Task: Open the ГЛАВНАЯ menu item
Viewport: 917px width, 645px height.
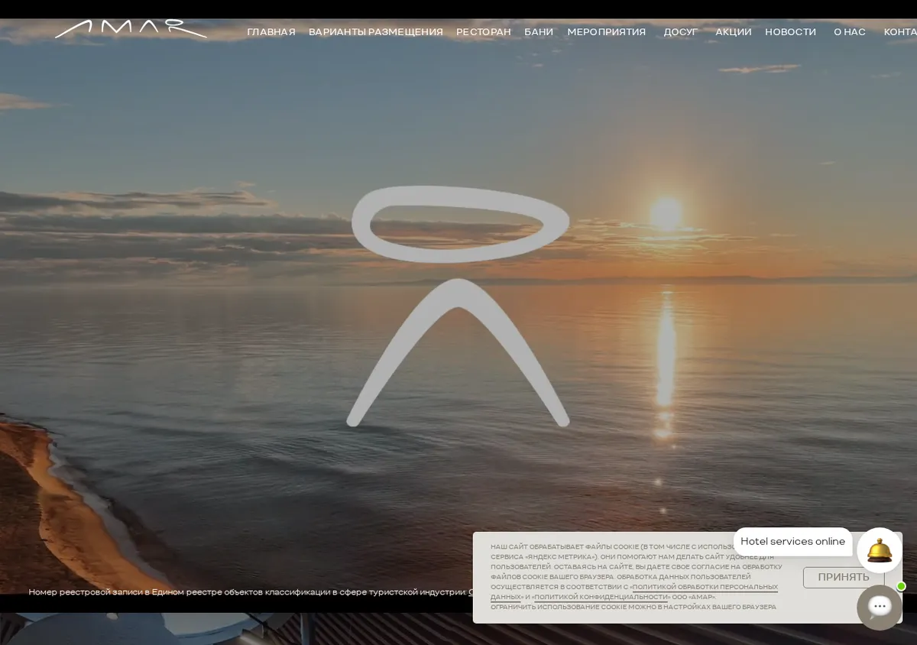Action: (271, 32)
